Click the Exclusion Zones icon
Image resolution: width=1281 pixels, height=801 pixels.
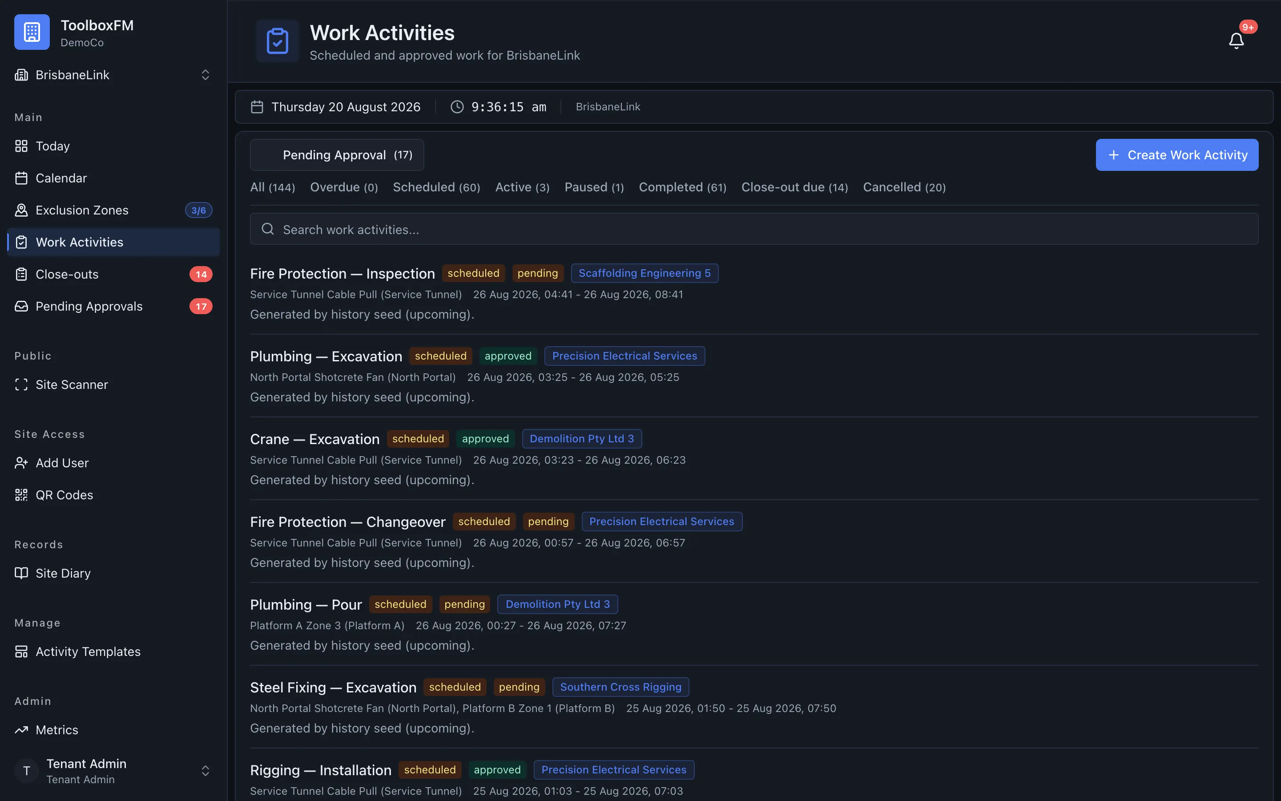tap(21, 210)
